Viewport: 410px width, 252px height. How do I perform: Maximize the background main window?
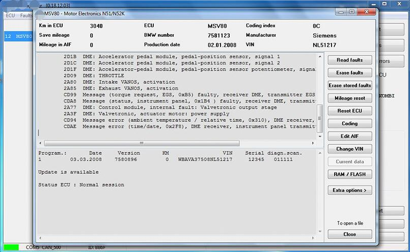[385, 4]
